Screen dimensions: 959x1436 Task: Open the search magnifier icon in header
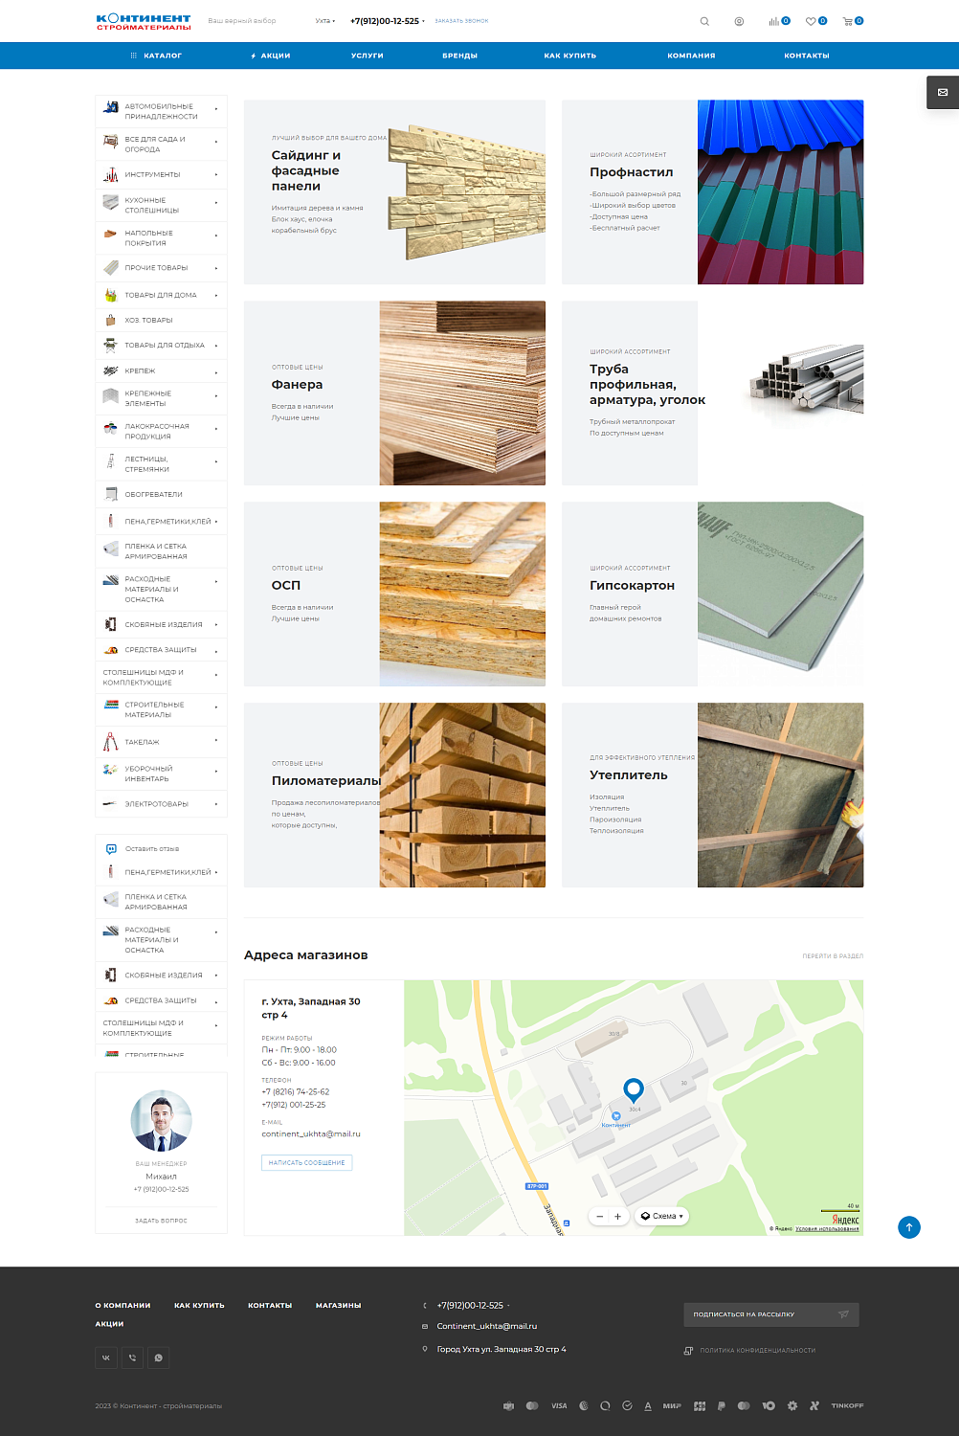(x=704, y=21)
